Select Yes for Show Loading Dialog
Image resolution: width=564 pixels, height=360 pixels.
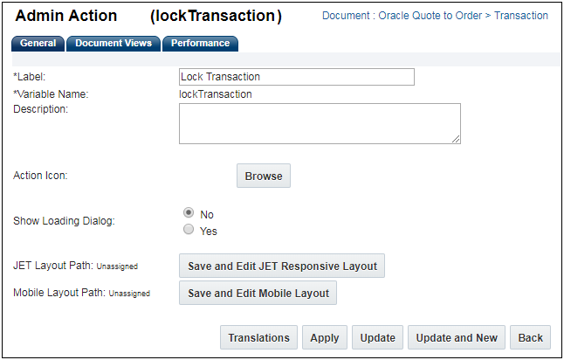(189, 230)
